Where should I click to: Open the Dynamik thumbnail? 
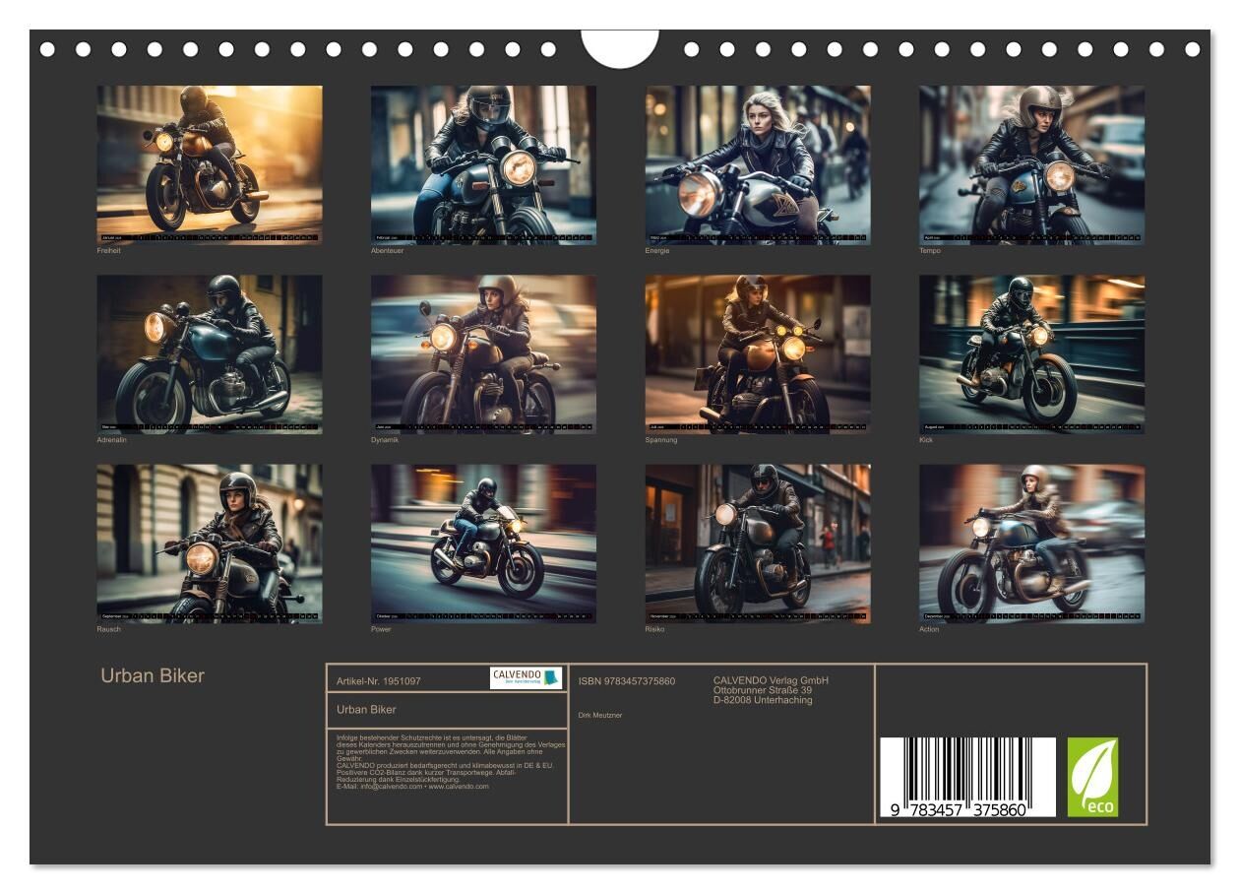coord(483,353)
